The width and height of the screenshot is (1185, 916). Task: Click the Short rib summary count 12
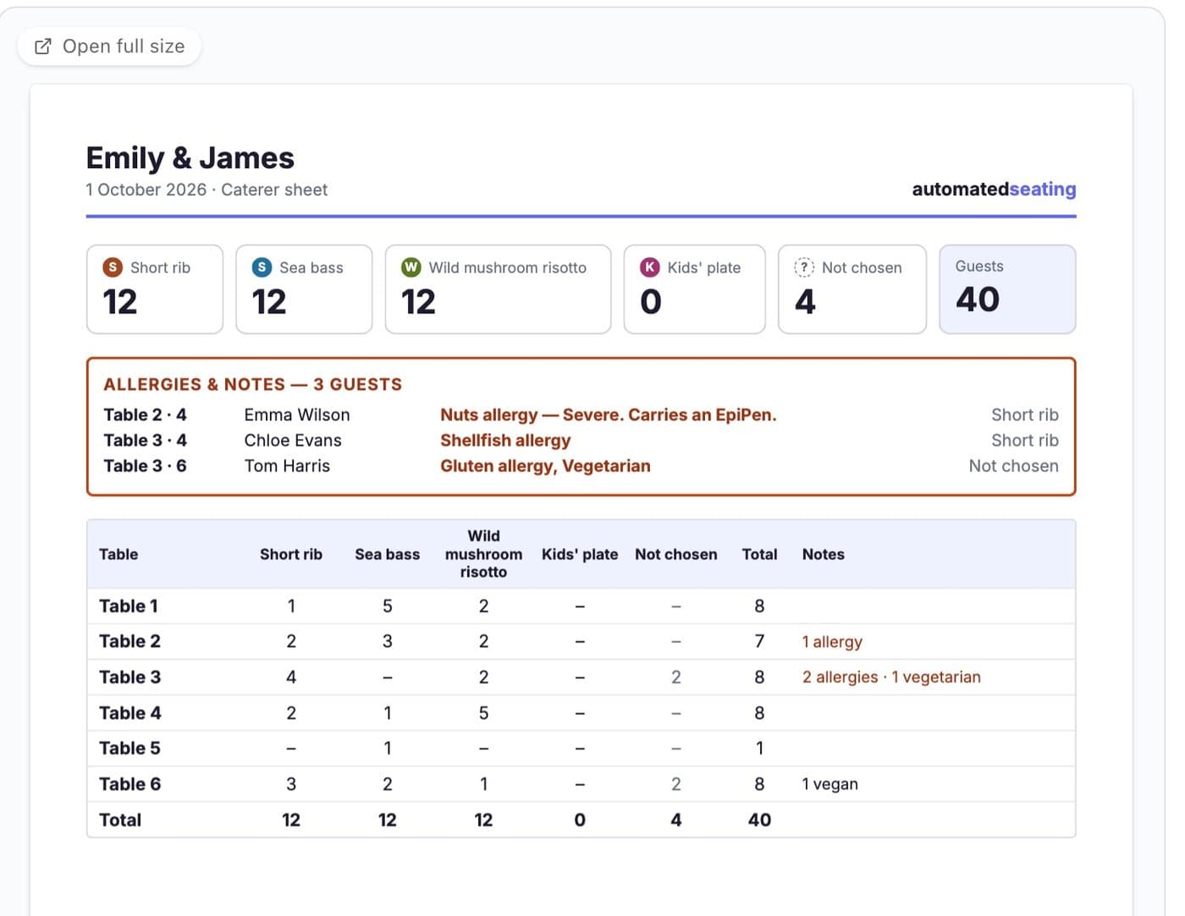[x=119, y=302]
